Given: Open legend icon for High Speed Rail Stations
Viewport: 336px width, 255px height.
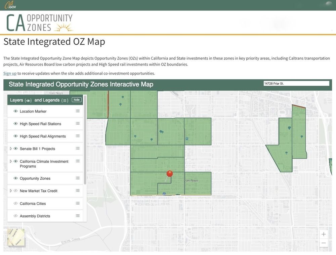Looking at the screenshot, I should pyautogui.click(x=78, y=124).
